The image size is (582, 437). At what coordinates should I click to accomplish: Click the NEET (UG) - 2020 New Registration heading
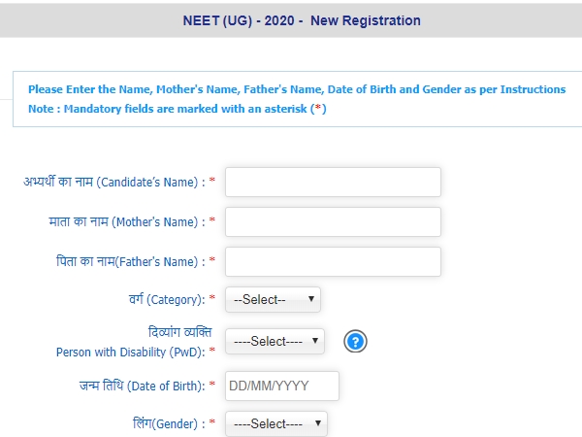coord(302,20)
